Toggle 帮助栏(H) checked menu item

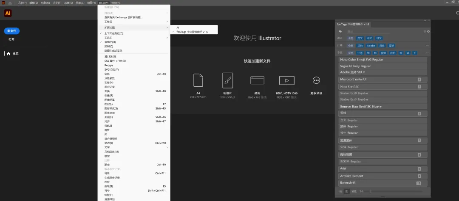click(134, 42)
